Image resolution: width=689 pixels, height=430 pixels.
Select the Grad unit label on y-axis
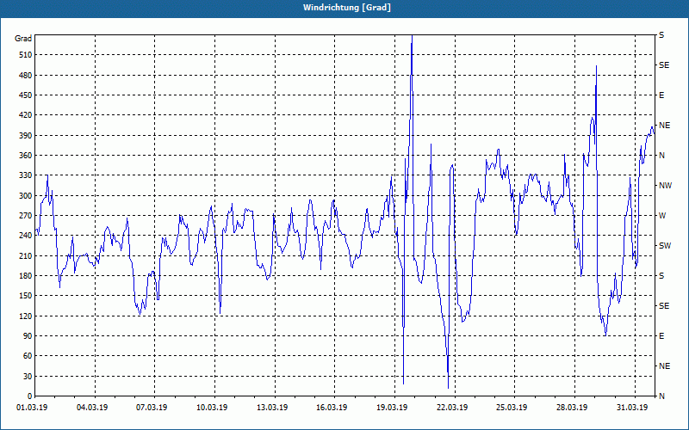point(23,39)
